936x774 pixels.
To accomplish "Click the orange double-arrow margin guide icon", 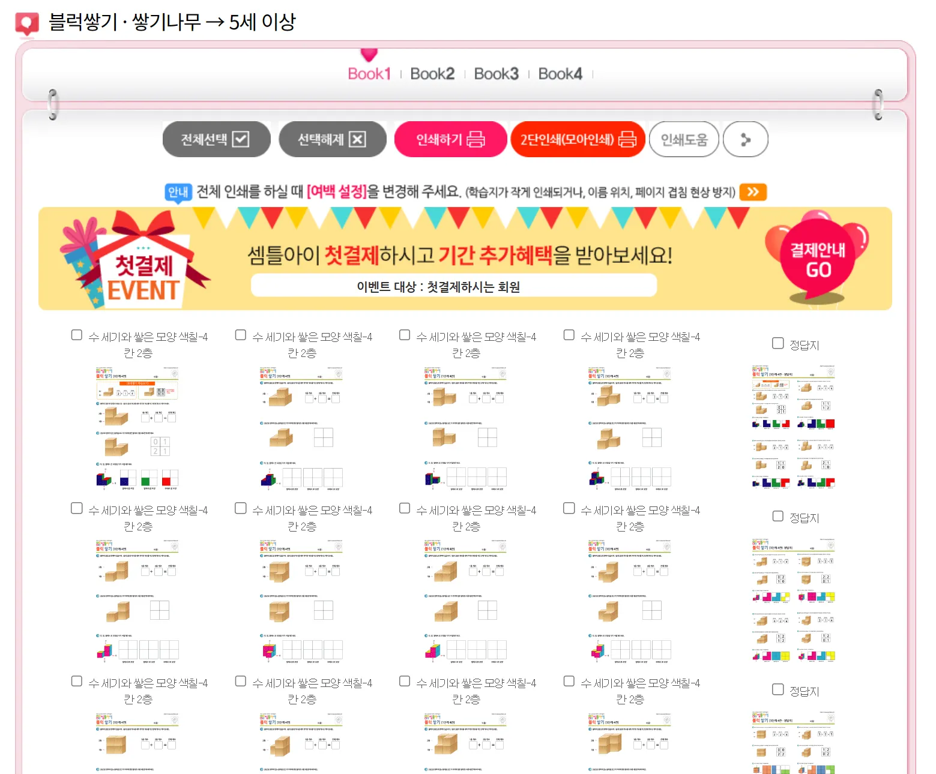I will 753,192.
